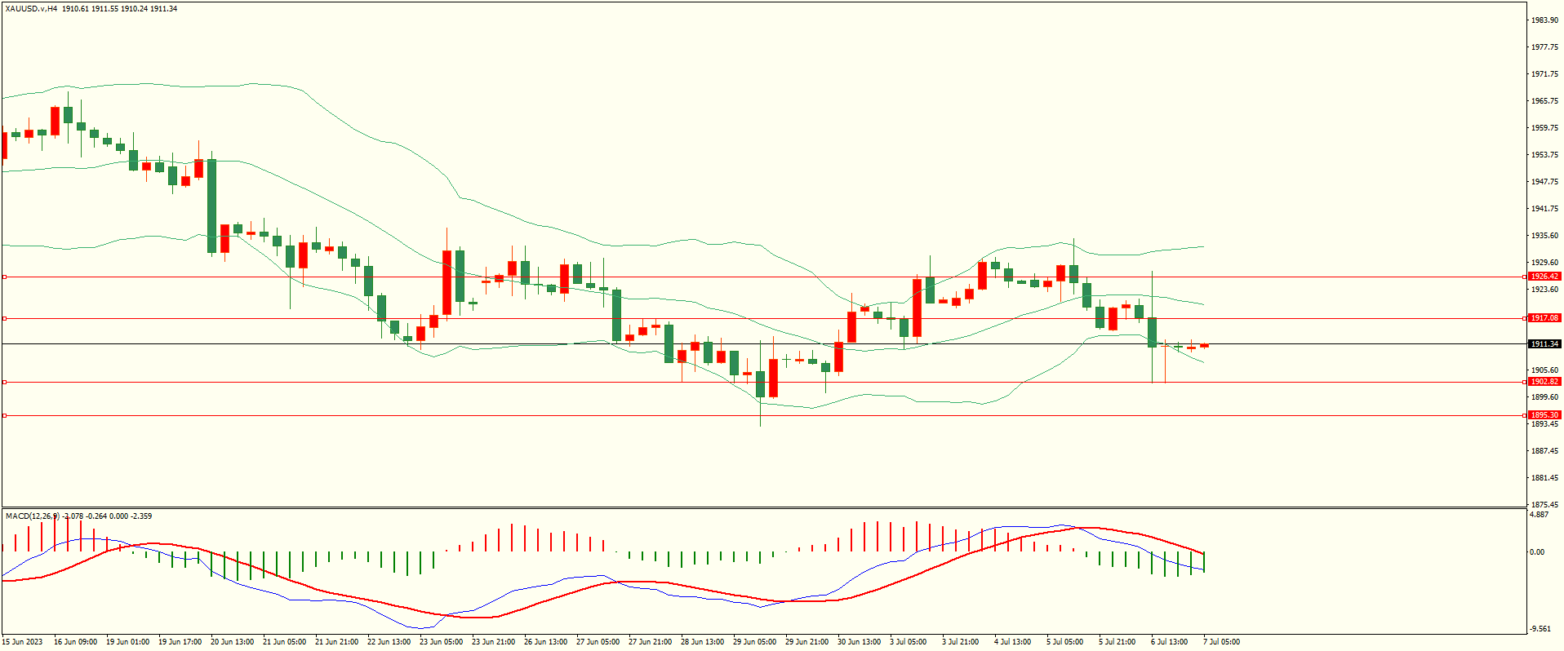The image size is (1564, 651).
Task: Click the red 1895.30 price tag
Action: (1544, 415)
